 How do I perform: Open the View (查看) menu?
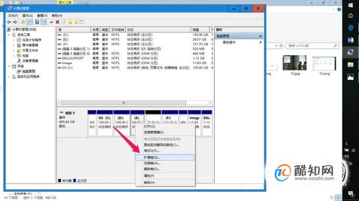pos(42,16)
